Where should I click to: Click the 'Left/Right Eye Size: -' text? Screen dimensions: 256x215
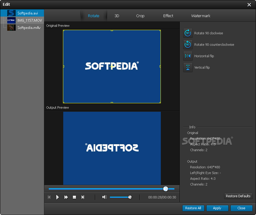pos(205,173)
